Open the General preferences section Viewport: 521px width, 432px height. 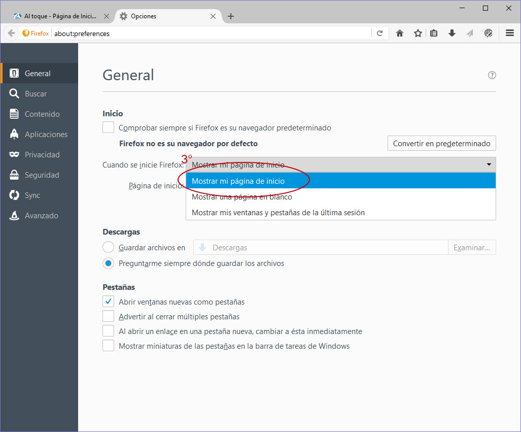pos(39,73)
